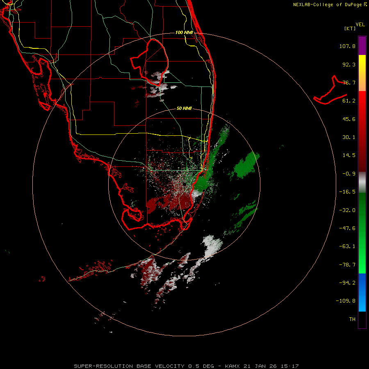Click the 14.5 legend value
The width and height of the screenshot is (369, 369).
point(349,155)
